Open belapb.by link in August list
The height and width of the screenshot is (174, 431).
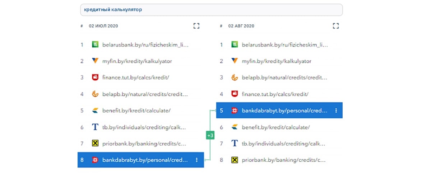(x=284, y=77)
